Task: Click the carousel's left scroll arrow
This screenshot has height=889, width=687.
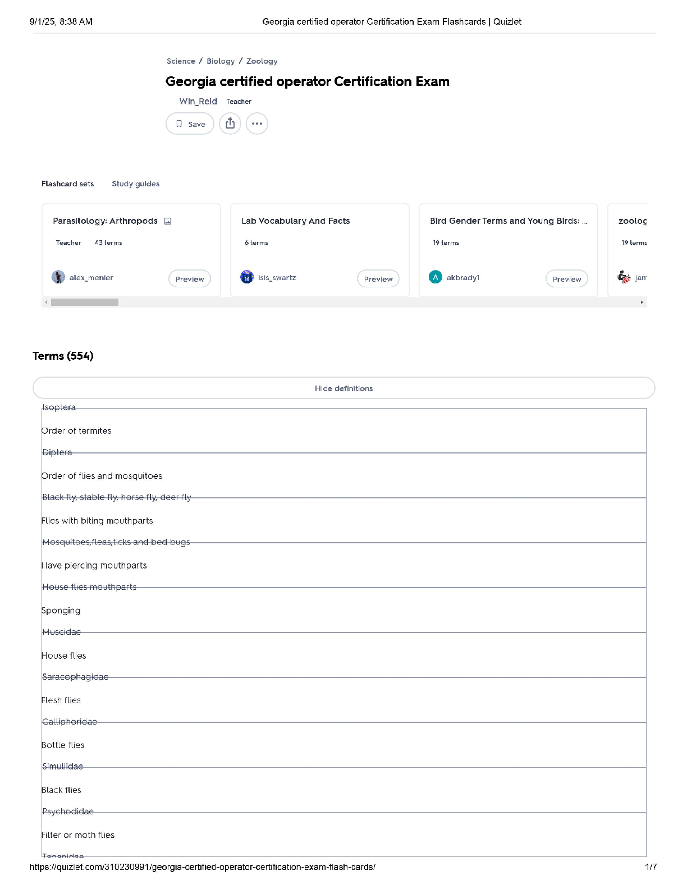Action: pyautogui.click(x=46, y=302)
